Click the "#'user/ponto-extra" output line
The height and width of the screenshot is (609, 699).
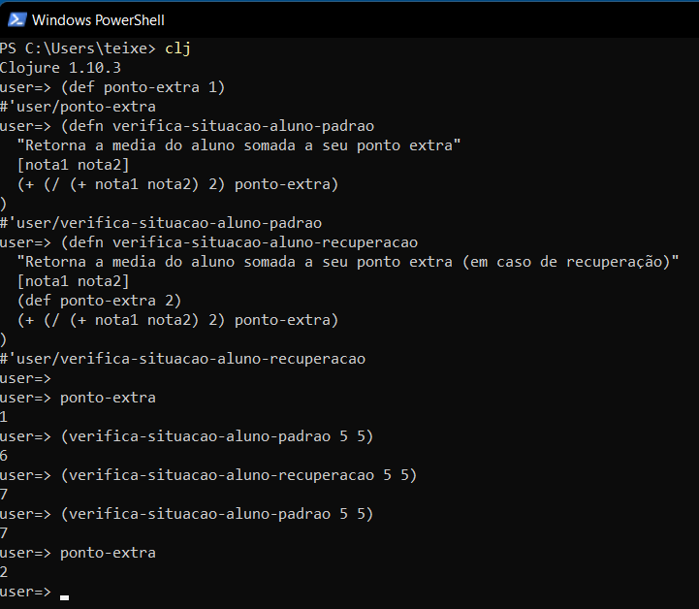[78, 107]
